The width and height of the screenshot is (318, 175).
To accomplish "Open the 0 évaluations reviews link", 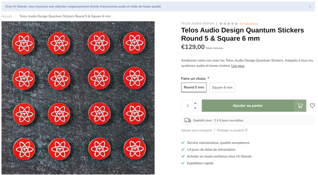I will tap(249, 23).
